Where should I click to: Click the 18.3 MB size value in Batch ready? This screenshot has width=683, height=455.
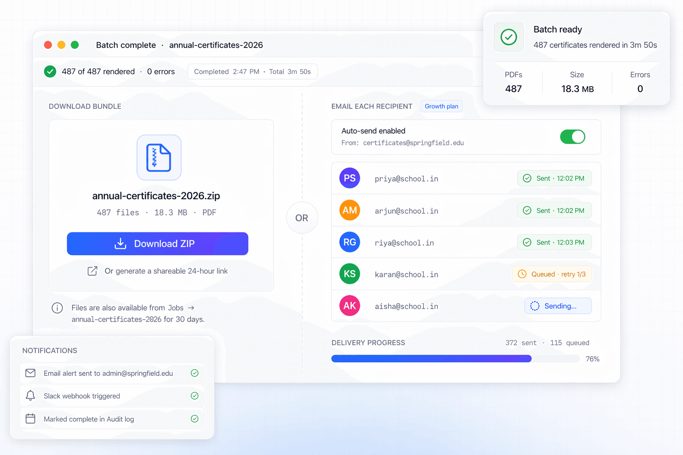point(578,89)
